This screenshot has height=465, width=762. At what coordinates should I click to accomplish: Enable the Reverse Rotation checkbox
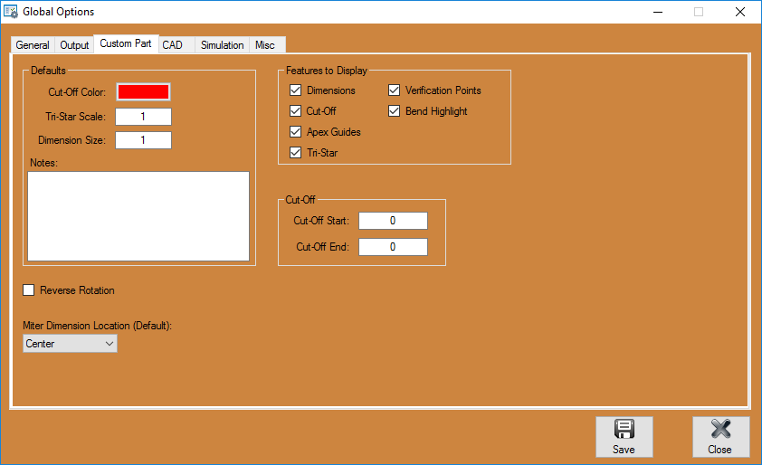click(x=29, y=290)
